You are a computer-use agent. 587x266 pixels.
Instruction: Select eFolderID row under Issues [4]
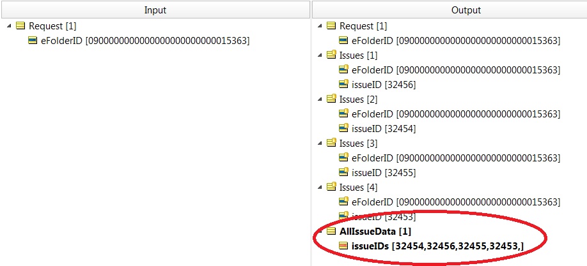point(456,202)
